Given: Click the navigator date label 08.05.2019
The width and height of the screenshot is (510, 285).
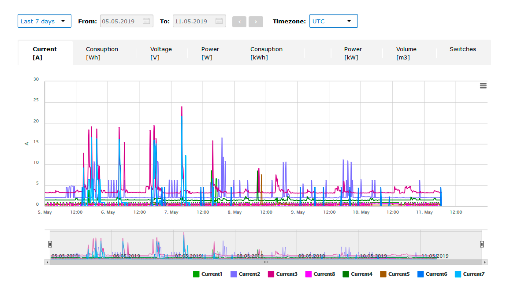Looking at the screenshot, I should click(250, 256).
